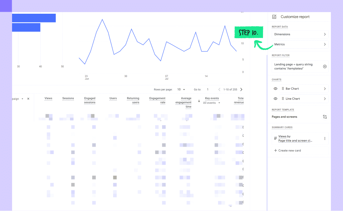
Task: Sort by the Views column
Action: [48, 98]
